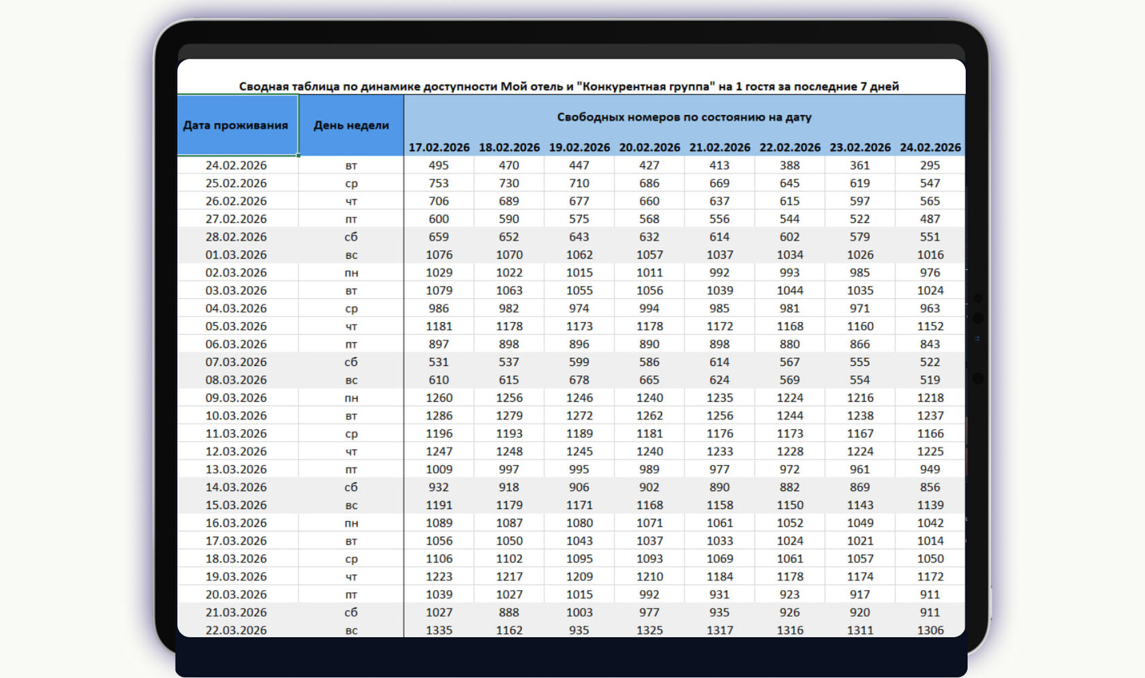Click the fill handle of selected header cell
The width and height of the screenshot is (1145, 678).
(x=299, y=155)
